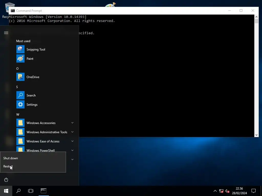Close the Command Prompt window
262x196 pixels.
pyautogui.click(x=253, y=10)
